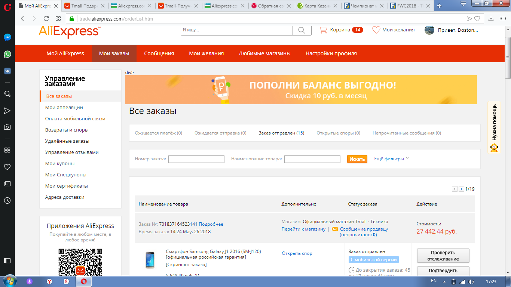The height and width of the screenshot is (287, 511).
Task: Select the Заказ отправлен (15) tab
Action: pos(281,133)
